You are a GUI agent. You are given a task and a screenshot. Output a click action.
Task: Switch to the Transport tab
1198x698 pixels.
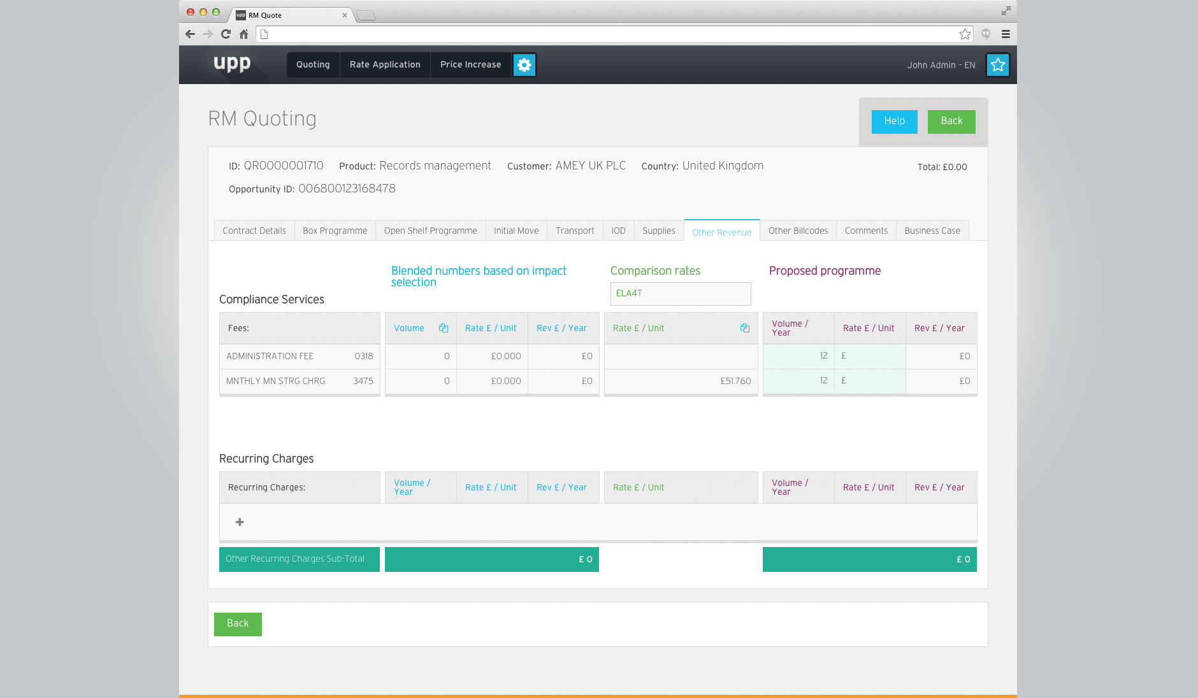(575, 231)
